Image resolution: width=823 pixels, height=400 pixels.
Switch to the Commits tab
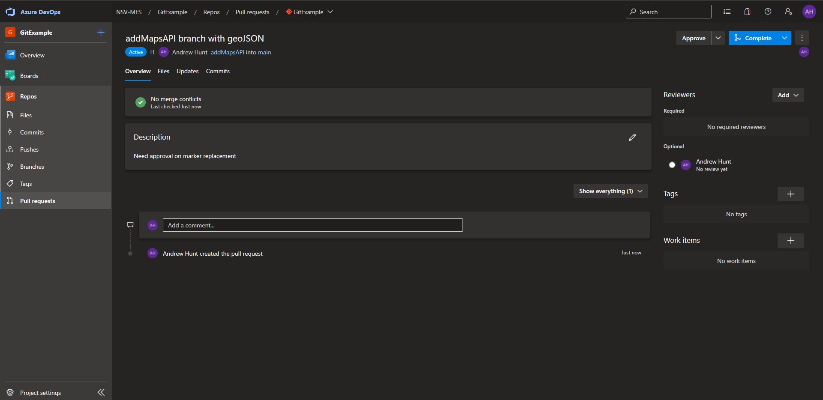pos(218,71)
